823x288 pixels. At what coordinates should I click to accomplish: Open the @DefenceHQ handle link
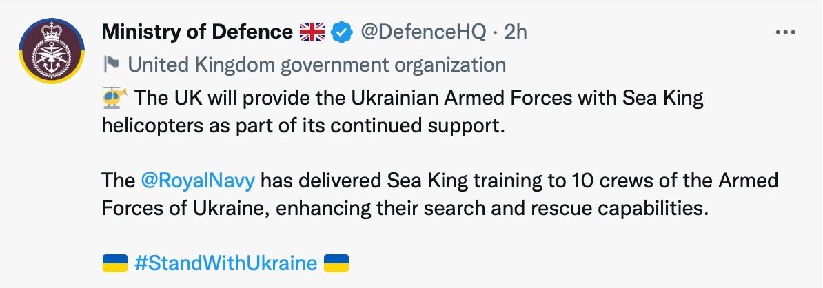point(420,32)
